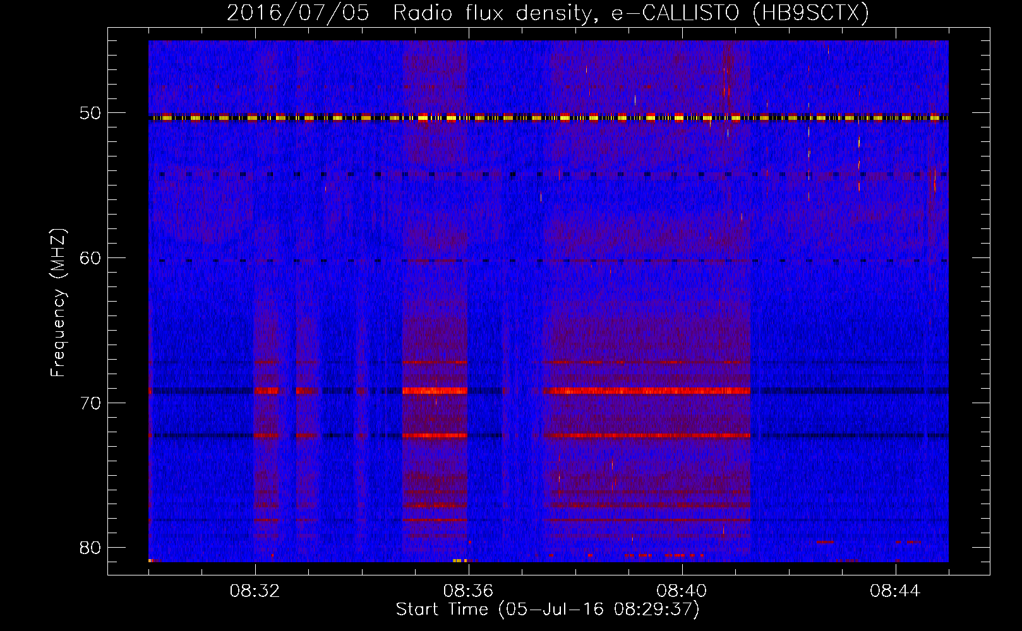Click the 08:44 time tick label
Image resolution: width=1022 pixels, height=631 pixels.
[895, 591]
